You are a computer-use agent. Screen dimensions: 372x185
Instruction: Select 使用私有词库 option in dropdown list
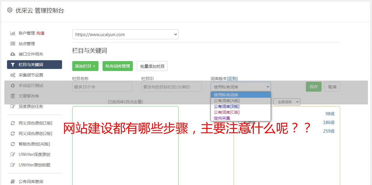[241, 95]
